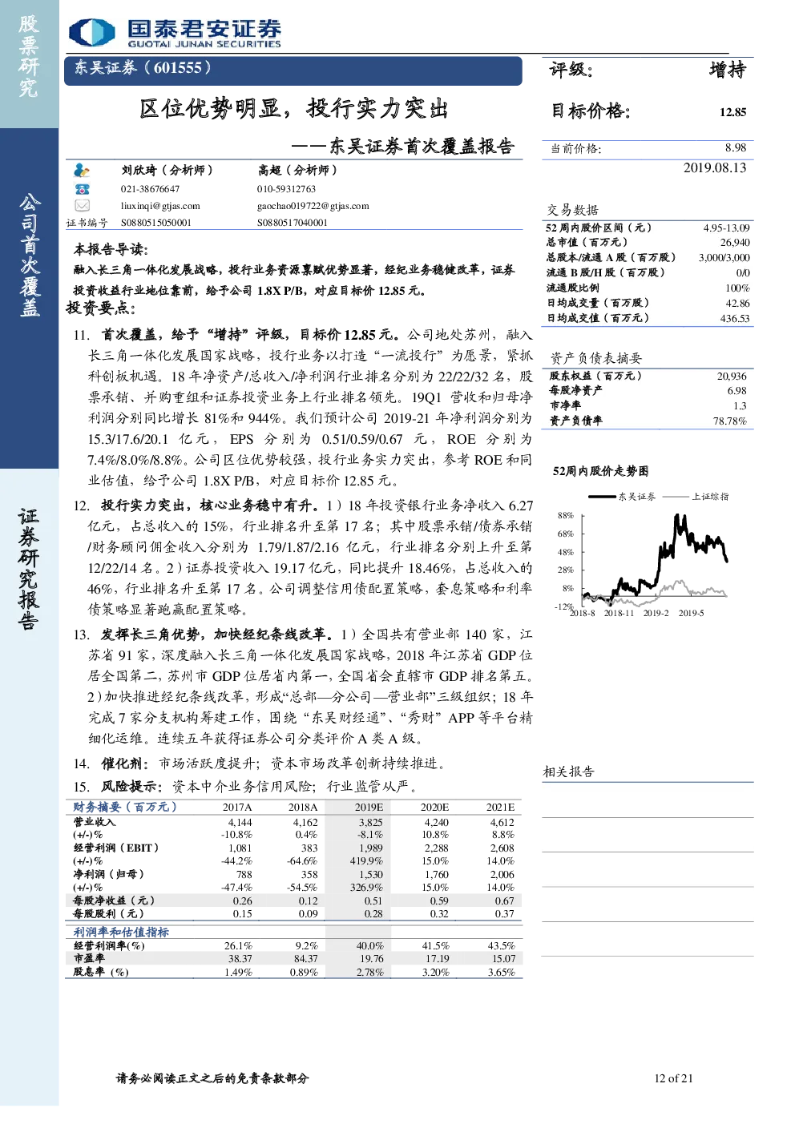Click the 相关报告 section heading
This screenshot has width=795, height=1124.
coord(569,771)
